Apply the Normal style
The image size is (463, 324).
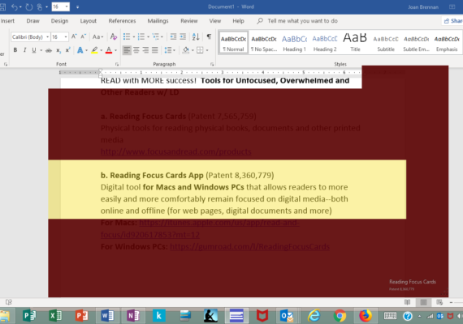[x=233, y=42]
